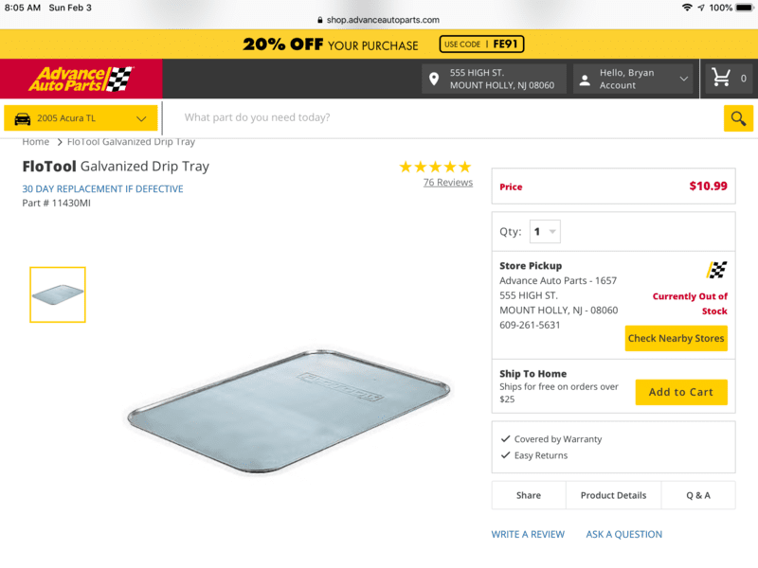Open the 76 Reviews link

point(447,183)
